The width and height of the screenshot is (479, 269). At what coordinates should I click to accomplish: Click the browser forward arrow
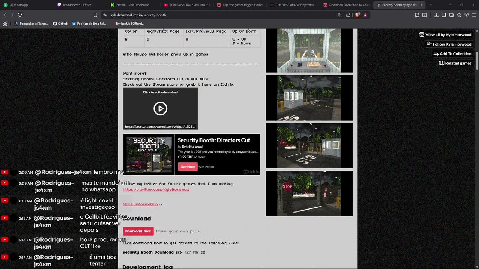point(12,15)
